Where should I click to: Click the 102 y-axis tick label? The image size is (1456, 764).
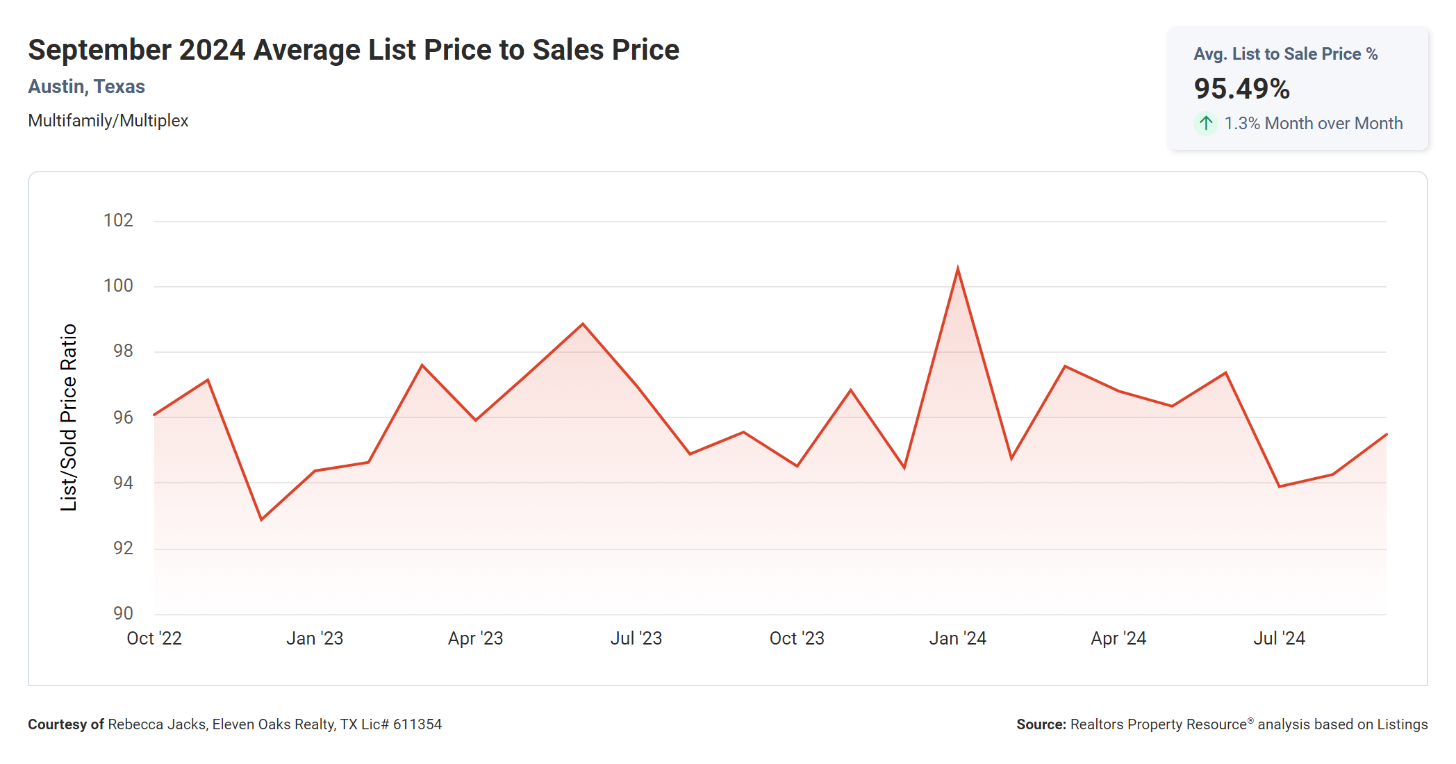118,221
